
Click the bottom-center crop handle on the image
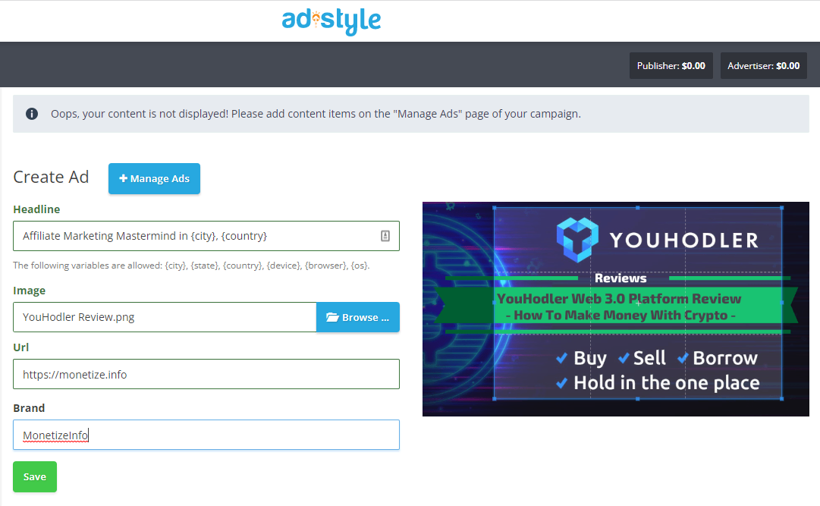point(638,399)
